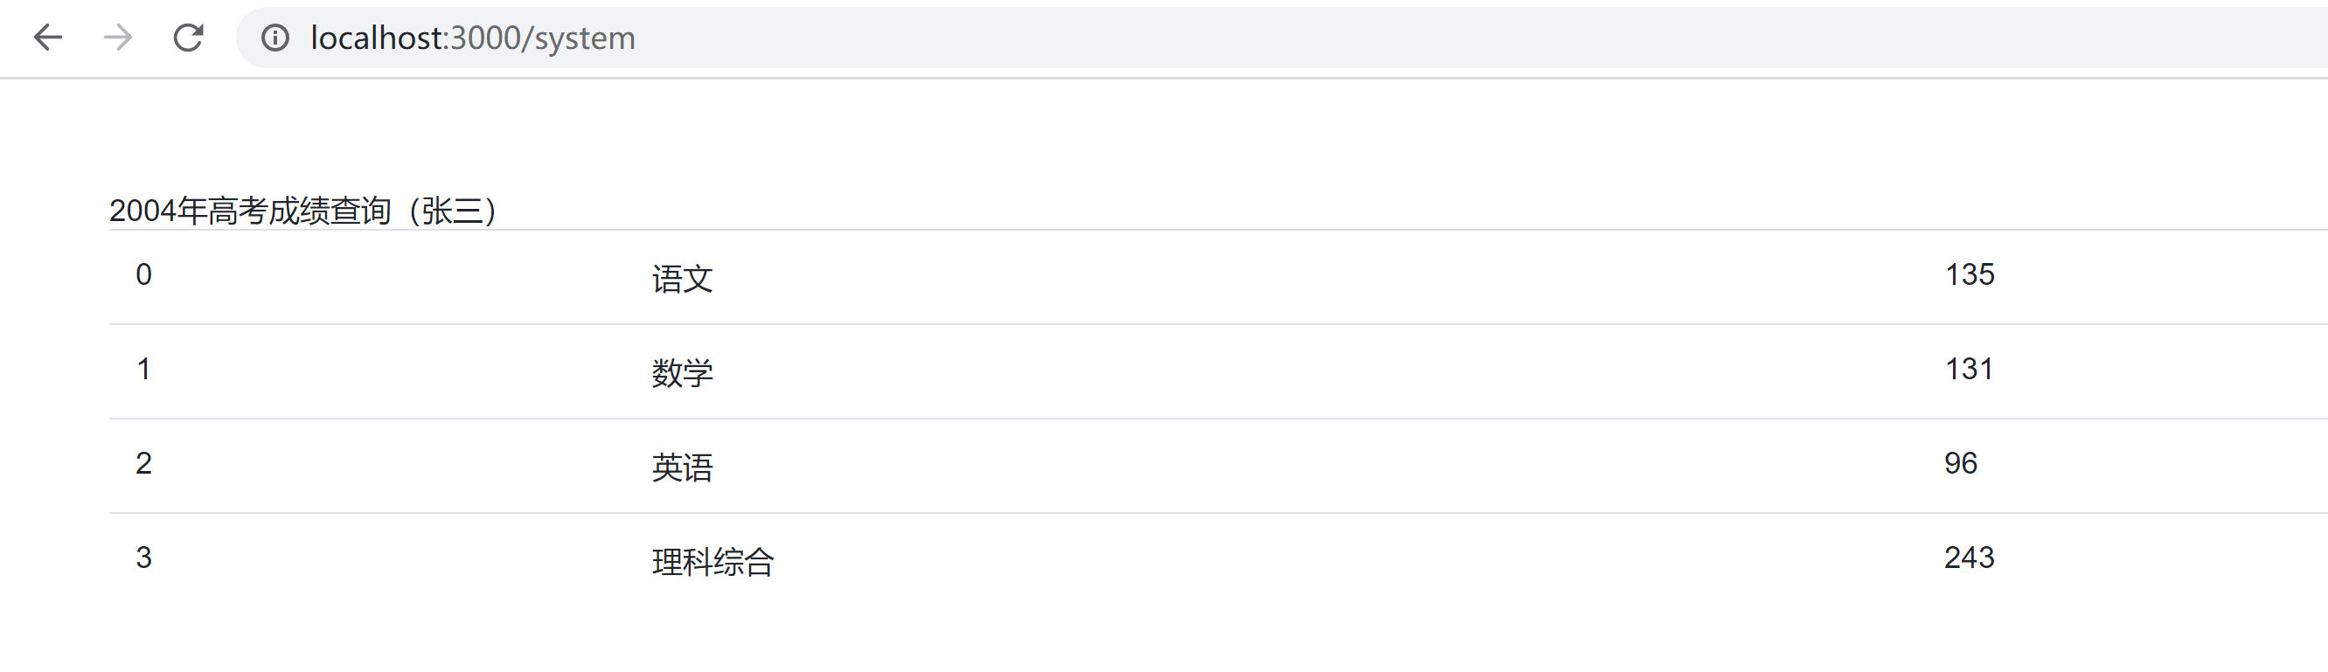
Task: Click the localhost:3000/system address bar
Action: click(x=473, y=38)
